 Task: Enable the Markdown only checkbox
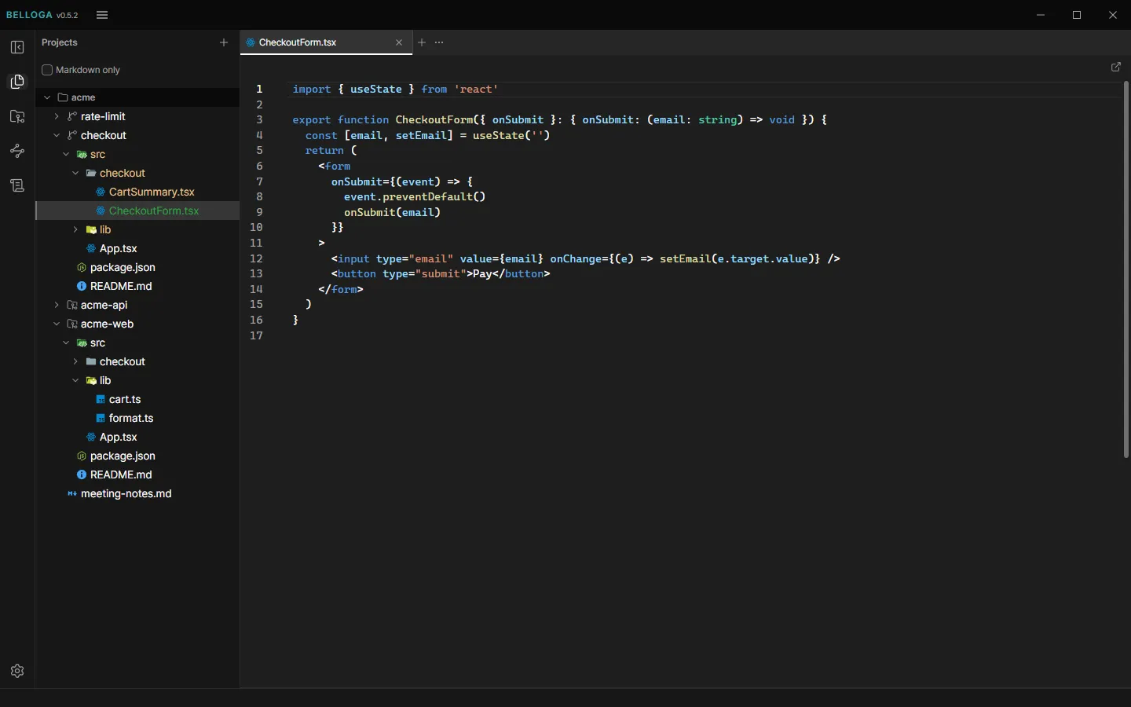(x=47, y=70)
